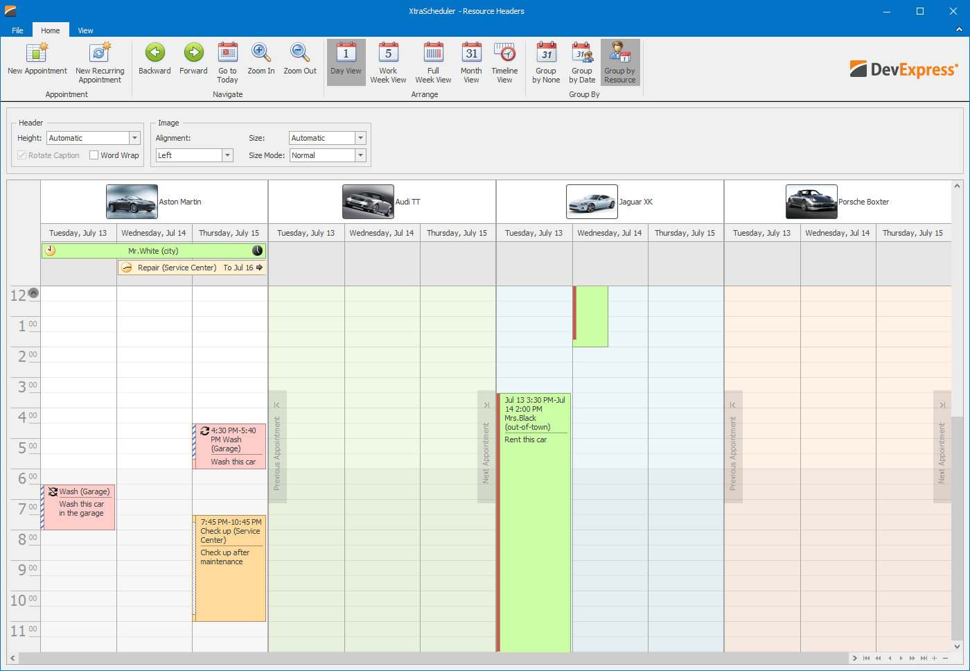Navigate Backward in the schedule
The width and height of the screenshot is (970, 671).
click(x=155, y=59)
